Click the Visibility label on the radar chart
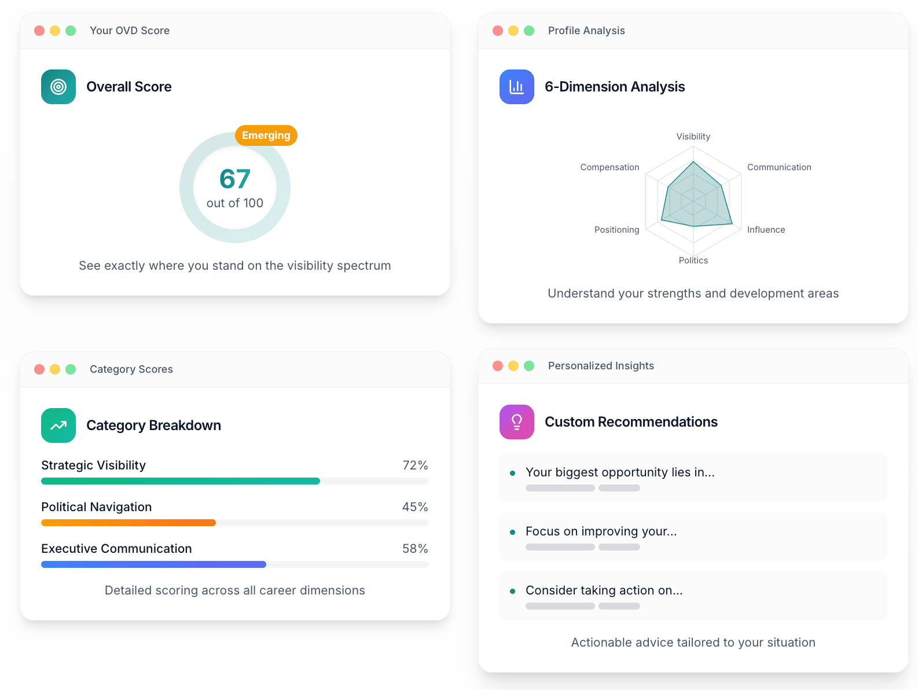The image size is (918, 690). pos(693,137)
